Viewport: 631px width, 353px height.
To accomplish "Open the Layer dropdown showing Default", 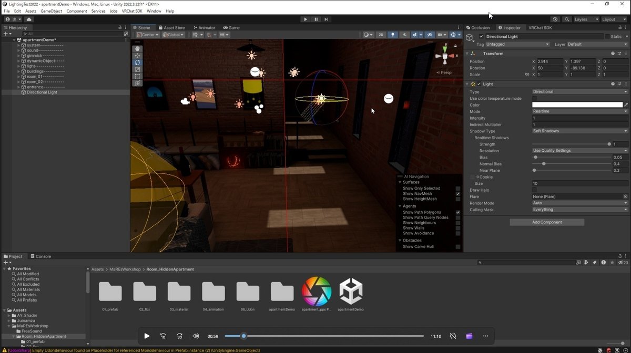I will tap(597, 44).
